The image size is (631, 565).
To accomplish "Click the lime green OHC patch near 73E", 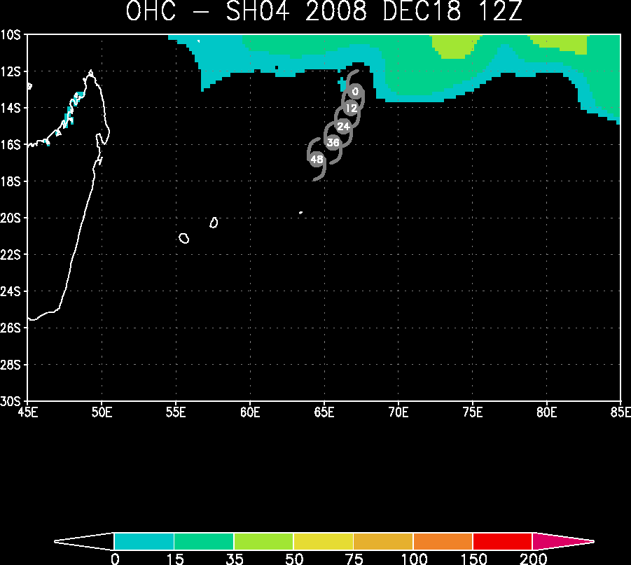I will 455,46.
